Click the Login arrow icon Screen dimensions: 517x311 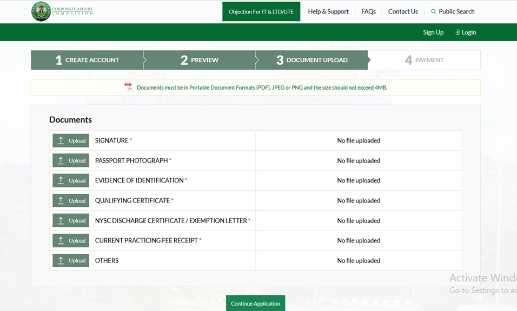tap(458, 32)
